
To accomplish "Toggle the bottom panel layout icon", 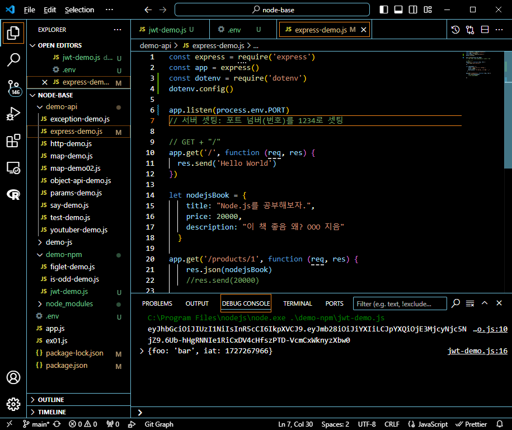I will (x=398, y=10).
